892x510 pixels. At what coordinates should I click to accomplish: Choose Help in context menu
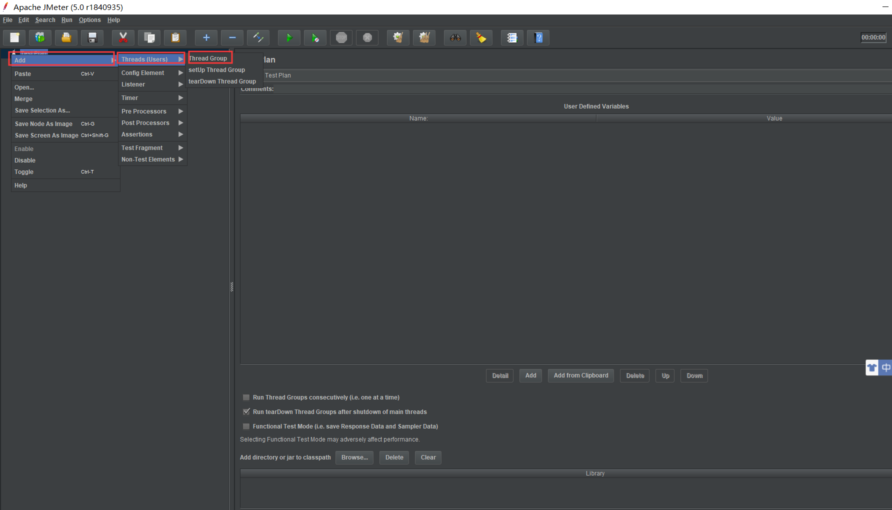click(65, 185)
